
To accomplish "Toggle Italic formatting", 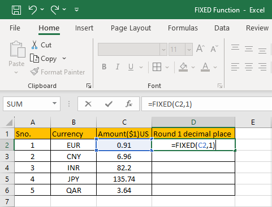I will click(118, 67).
